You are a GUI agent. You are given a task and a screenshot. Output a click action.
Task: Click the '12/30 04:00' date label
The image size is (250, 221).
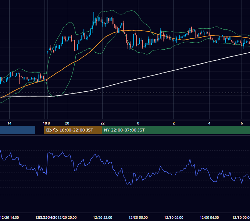pos(209,217)
